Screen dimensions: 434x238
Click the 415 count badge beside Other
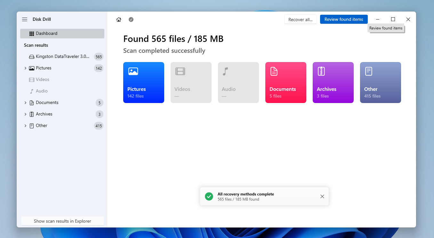pos(99,126)
